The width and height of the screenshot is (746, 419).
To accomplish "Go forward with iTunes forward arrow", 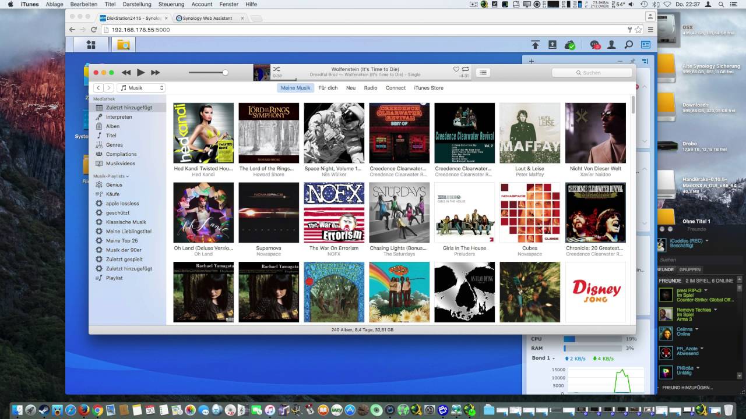I will click(x=108, y=88).
